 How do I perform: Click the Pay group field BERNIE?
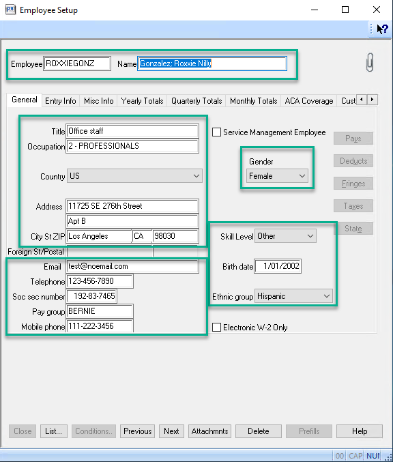tap(100, 311)
